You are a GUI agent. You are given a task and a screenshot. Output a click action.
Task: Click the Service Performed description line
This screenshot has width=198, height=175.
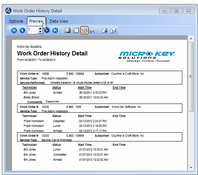pyautogui.click(x=82, y=83)
